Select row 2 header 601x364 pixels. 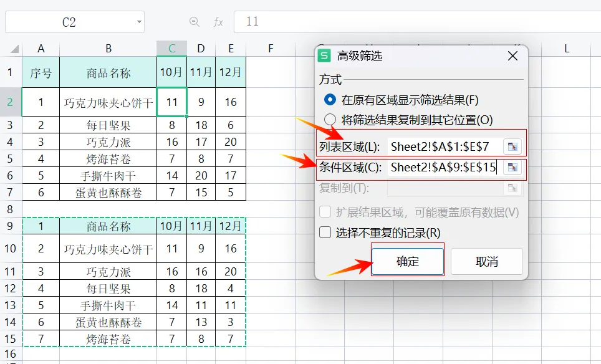[11, 102]
